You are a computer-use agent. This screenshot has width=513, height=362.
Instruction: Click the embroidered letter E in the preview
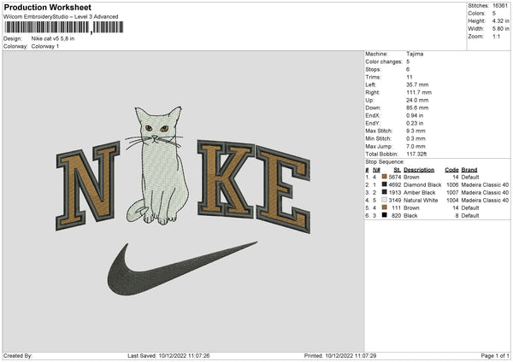click(x=283, y=190)
